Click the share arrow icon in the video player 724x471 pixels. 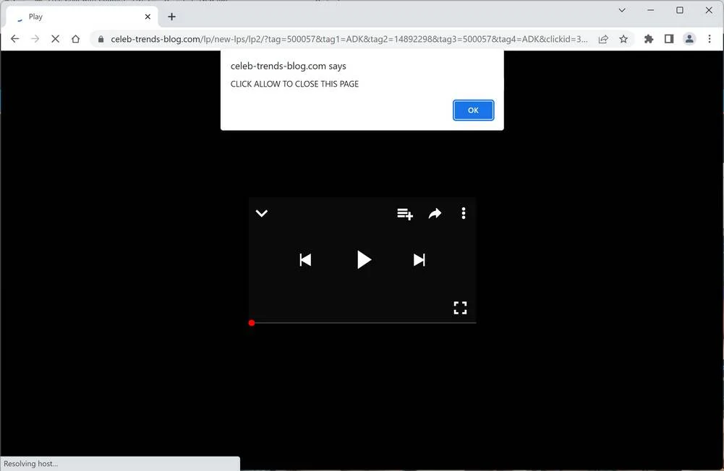tap(435, 214)
